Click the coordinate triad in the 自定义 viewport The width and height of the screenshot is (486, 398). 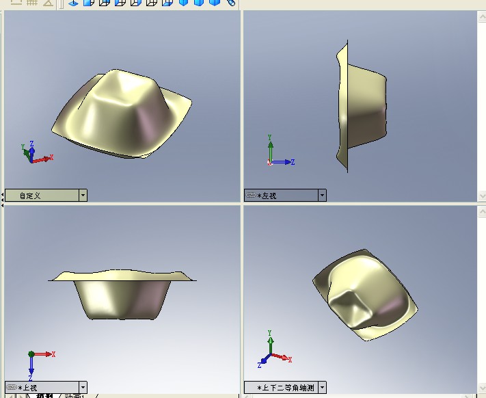[37, 152]
